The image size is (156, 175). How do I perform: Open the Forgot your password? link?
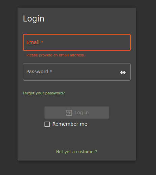click(44, 93)
